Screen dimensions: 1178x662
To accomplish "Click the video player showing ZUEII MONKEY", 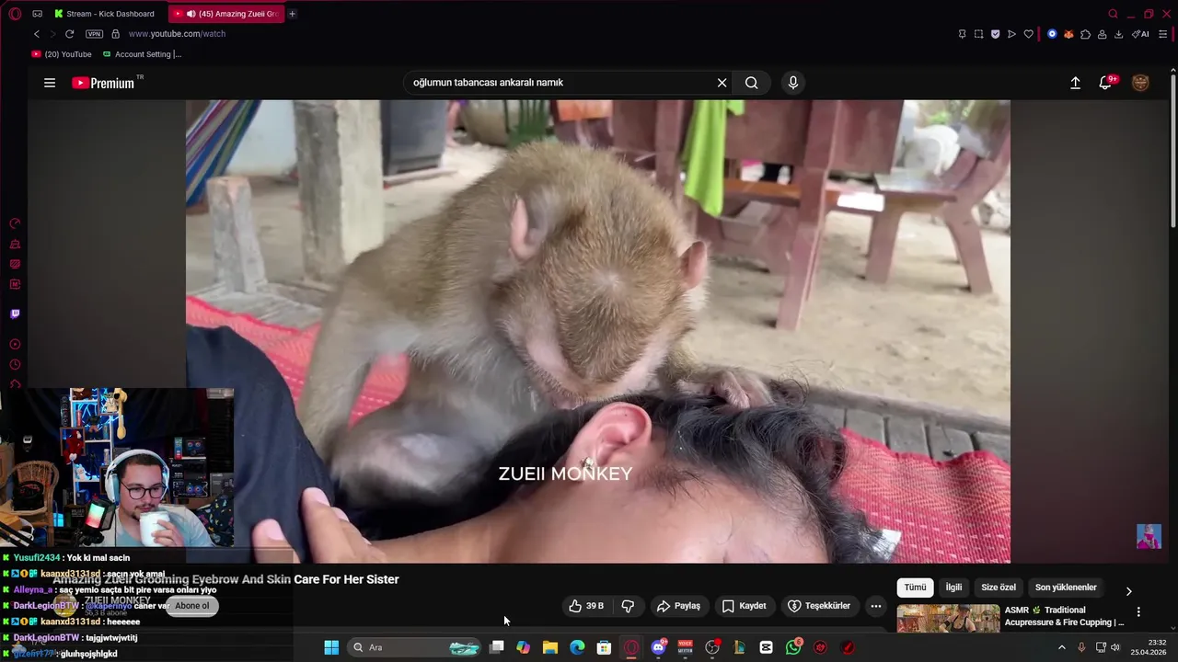I will point(598,331).
